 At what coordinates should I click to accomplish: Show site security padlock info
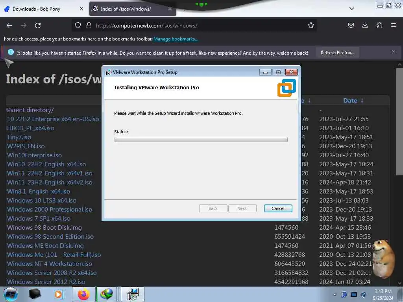89,26
